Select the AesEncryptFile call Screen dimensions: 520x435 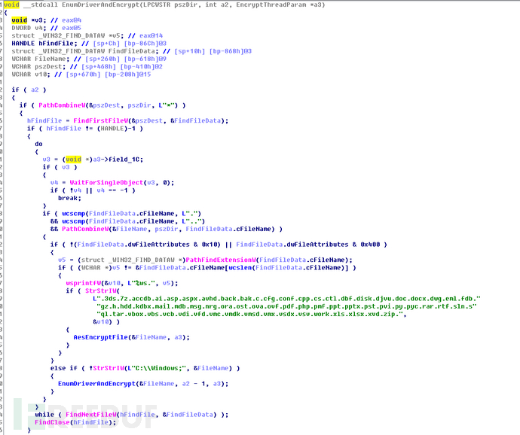pyautogui.click(x=132, y=337)
